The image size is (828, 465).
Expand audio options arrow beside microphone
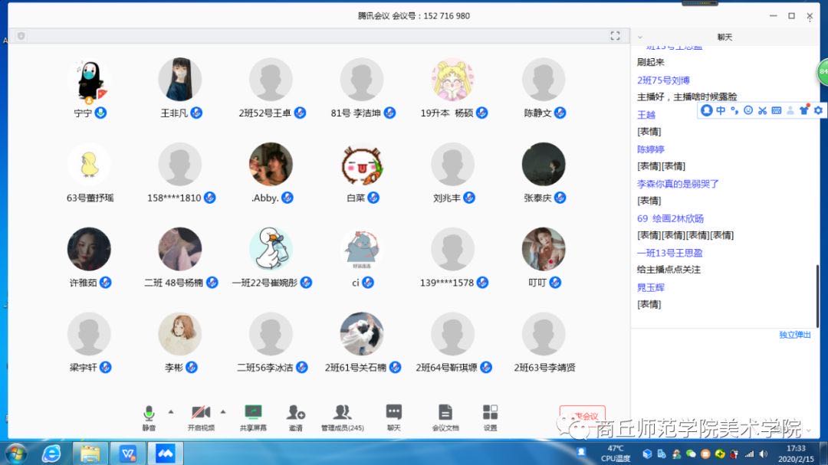(x=170, y=411)
